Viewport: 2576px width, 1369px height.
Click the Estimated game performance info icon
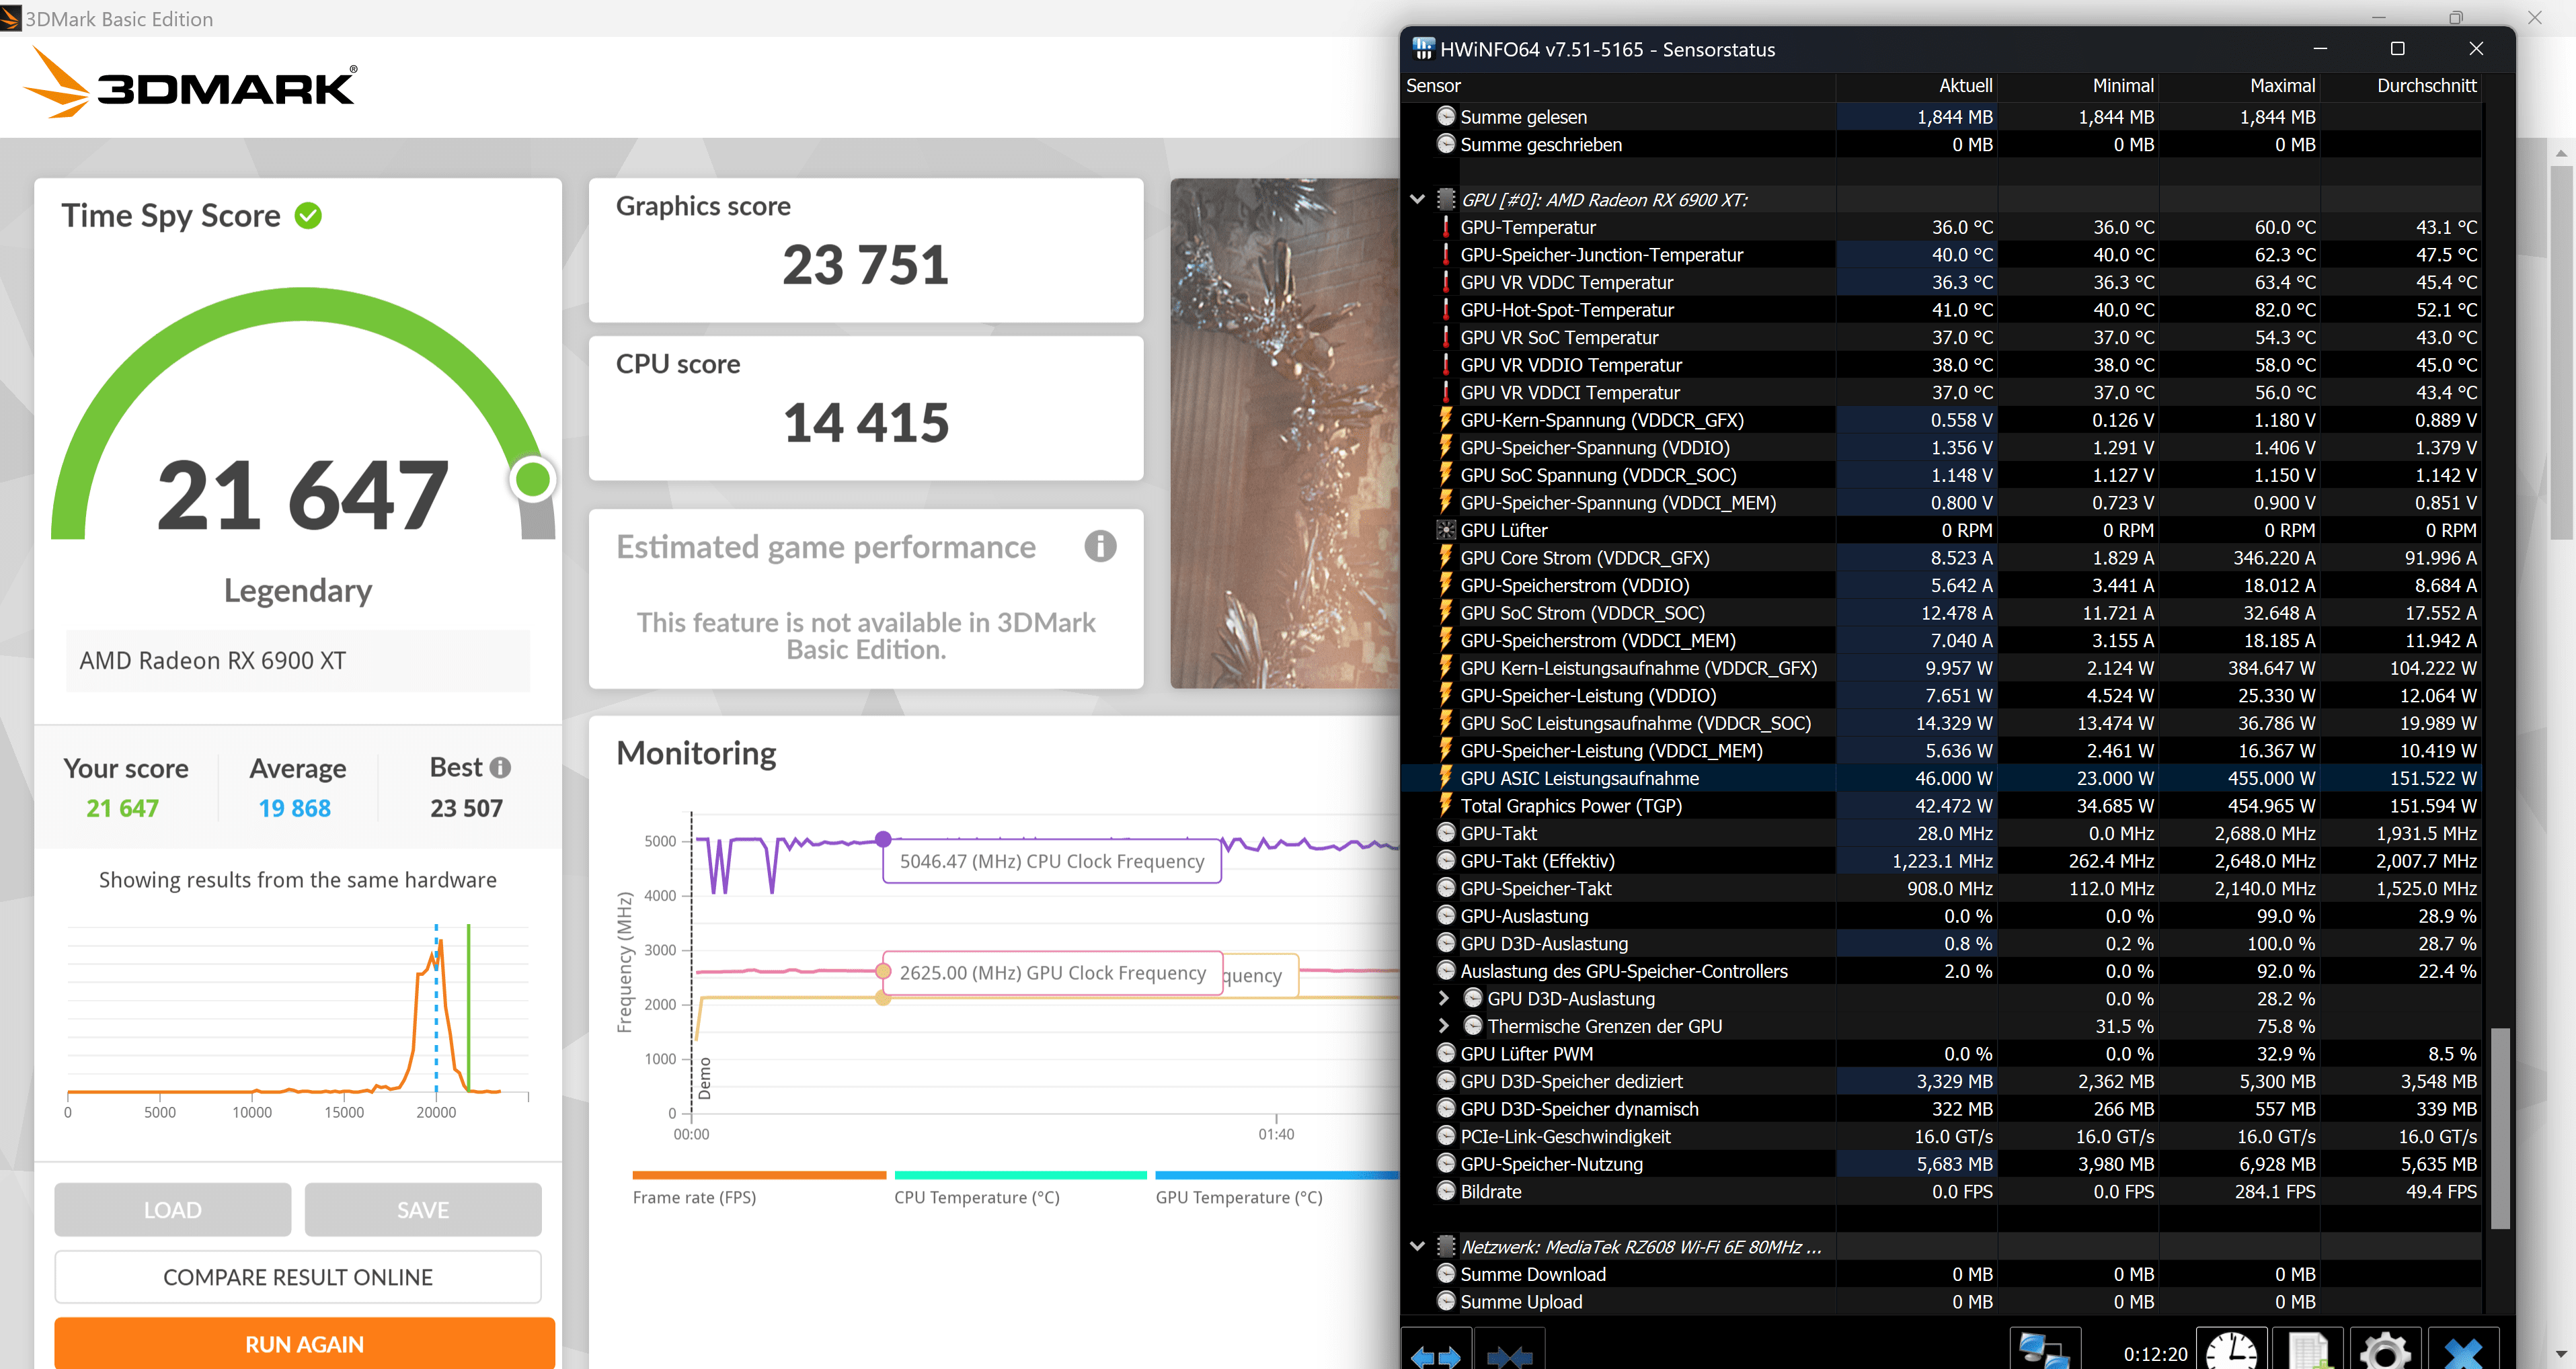(1100, 546)
